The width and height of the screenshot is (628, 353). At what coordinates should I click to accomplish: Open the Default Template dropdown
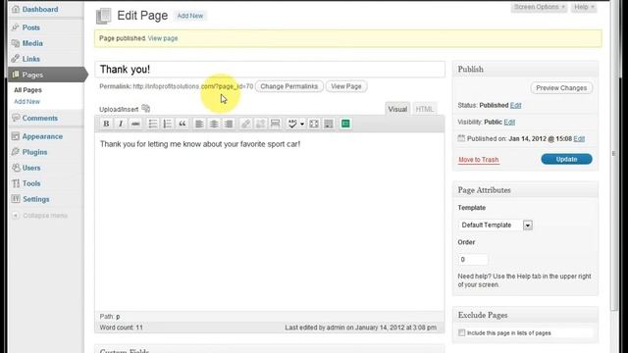point(496,225)
